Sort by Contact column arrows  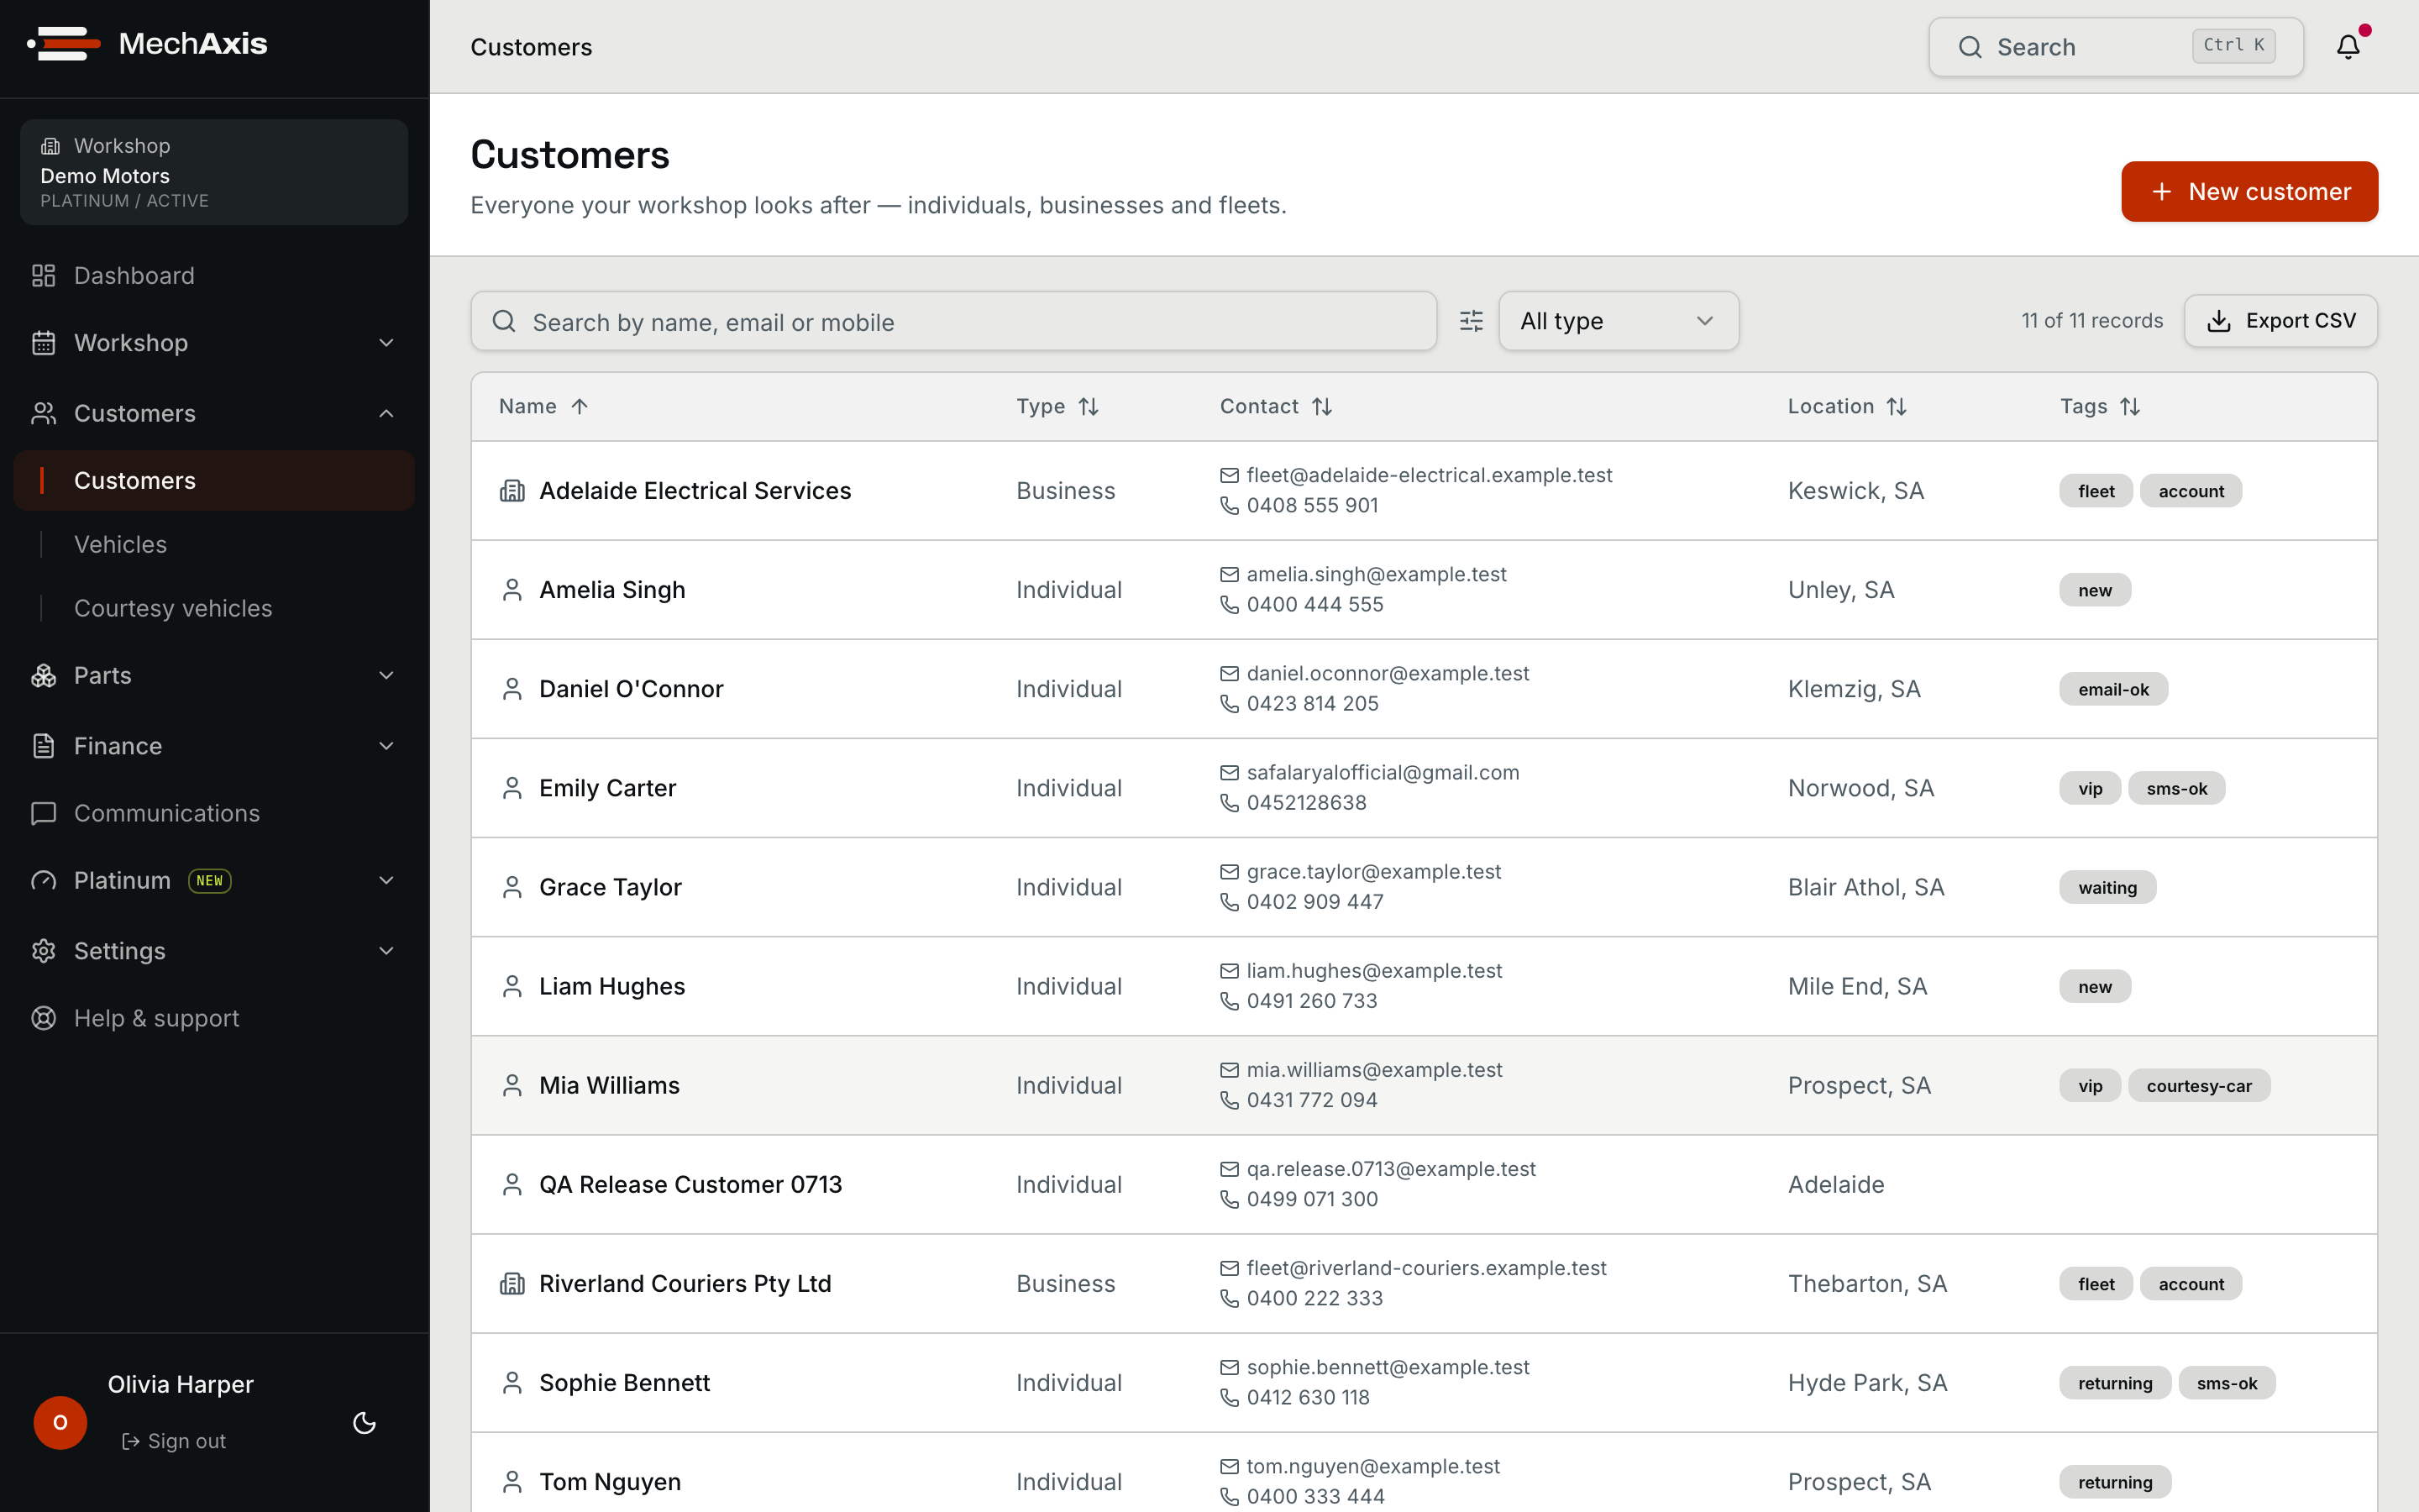(x=1321, y=406)
